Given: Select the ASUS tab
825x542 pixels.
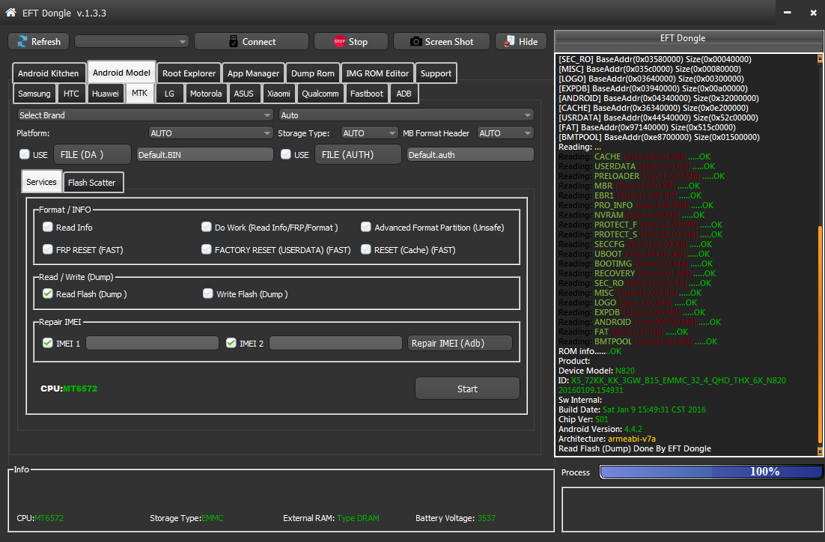Looking at the screenshot, I should 243,94.
